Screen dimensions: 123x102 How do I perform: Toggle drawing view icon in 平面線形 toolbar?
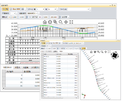click(44, 43)
